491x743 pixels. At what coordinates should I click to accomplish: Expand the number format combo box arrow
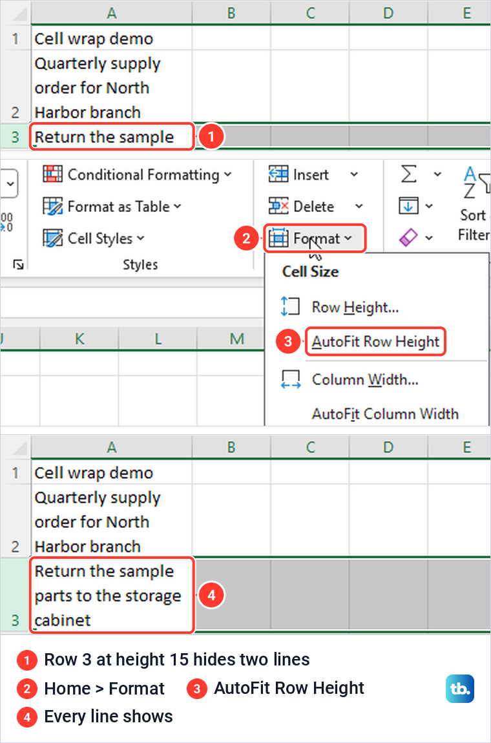10,183
